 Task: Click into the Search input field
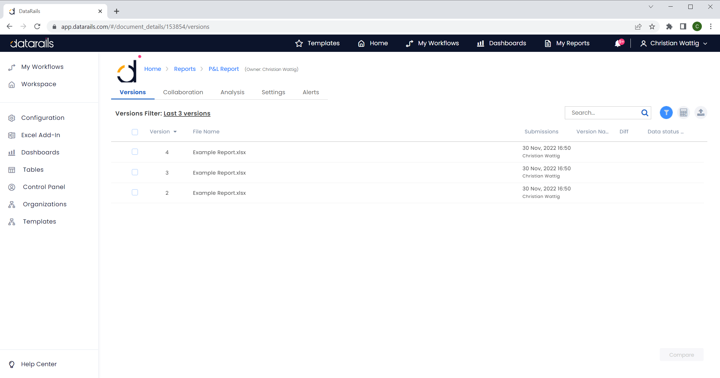pos(603,113)
